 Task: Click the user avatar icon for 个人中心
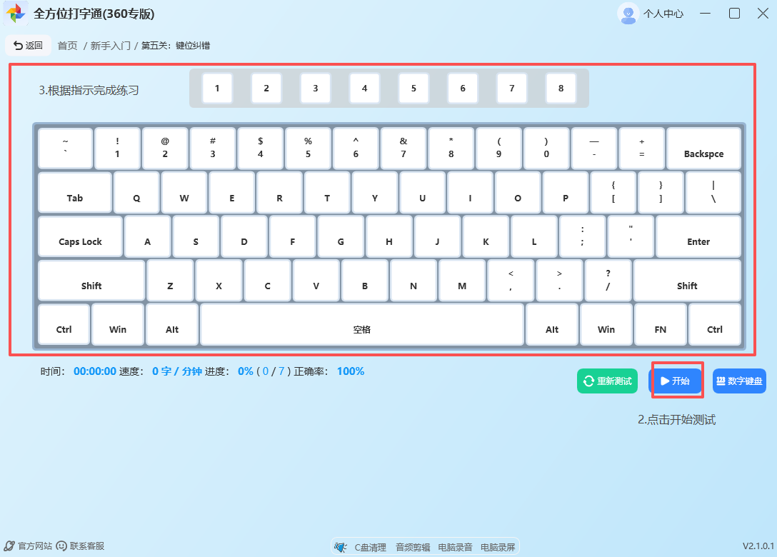(628, 14)
